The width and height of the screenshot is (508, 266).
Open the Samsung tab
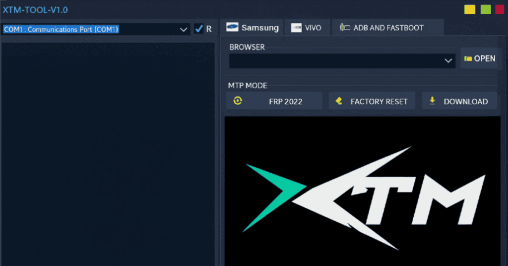[253, 27]
